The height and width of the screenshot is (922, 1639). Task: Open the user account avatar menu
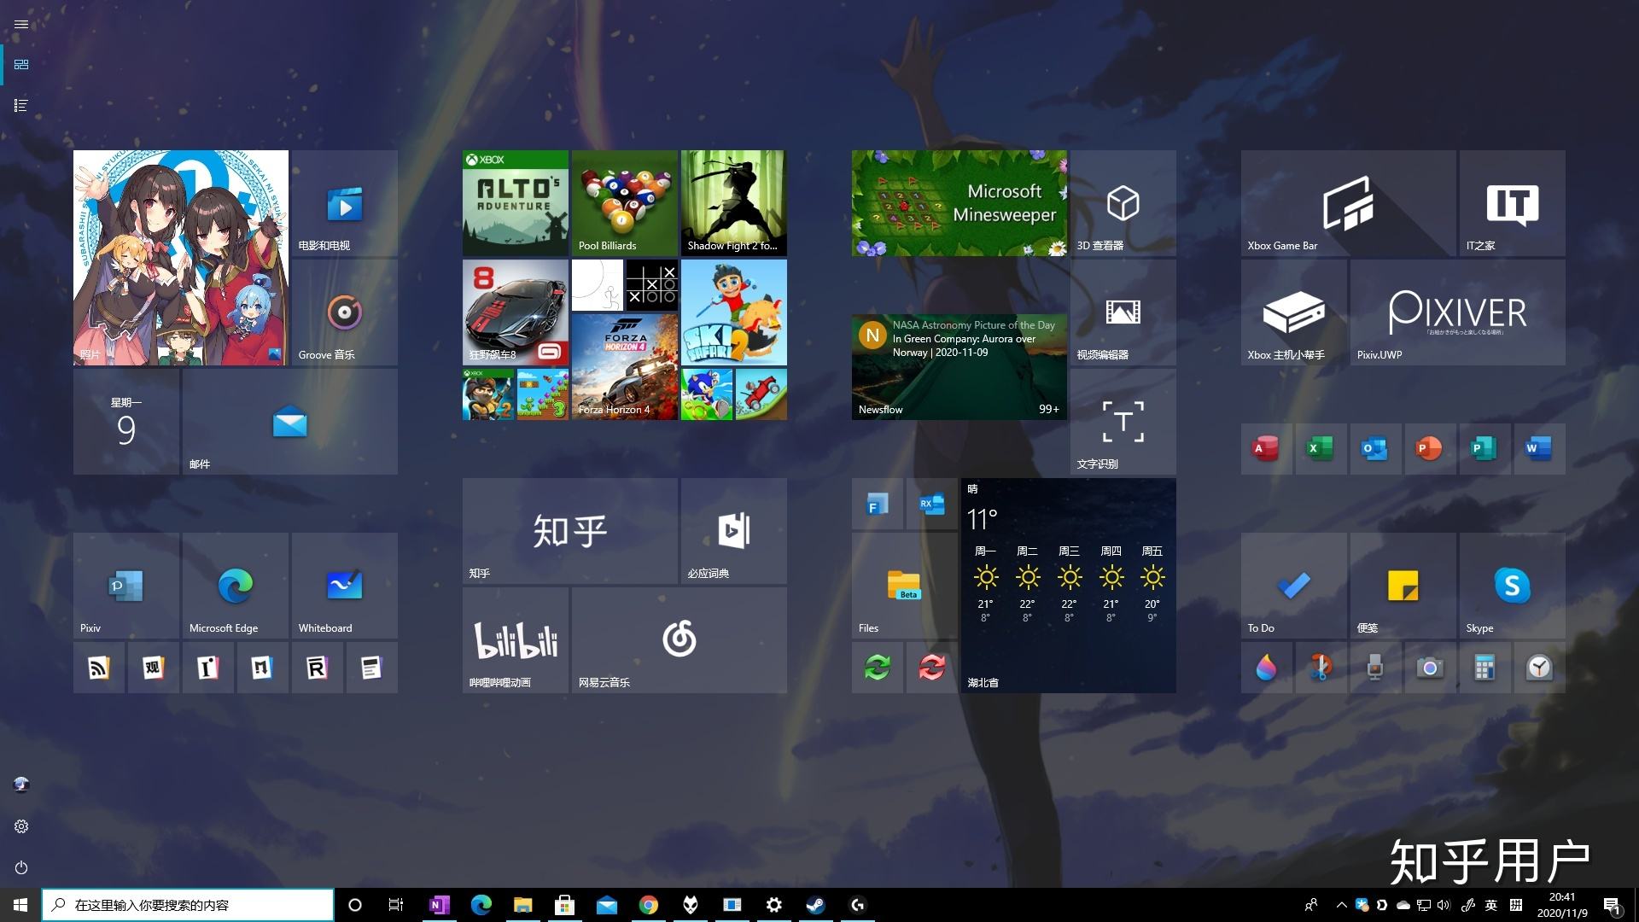21,785
